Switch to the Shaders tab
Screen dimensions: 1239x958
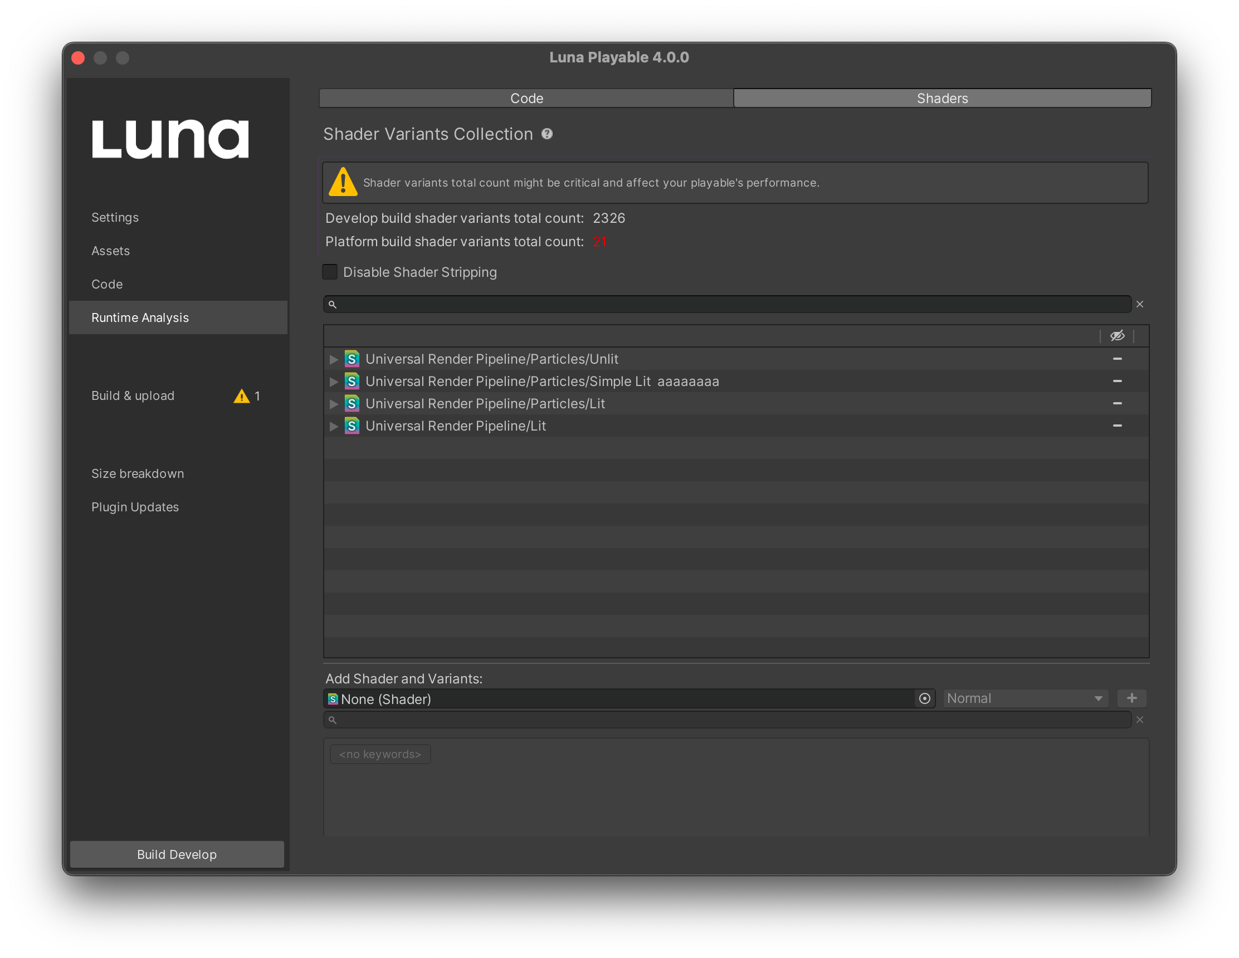pos(942,98)
